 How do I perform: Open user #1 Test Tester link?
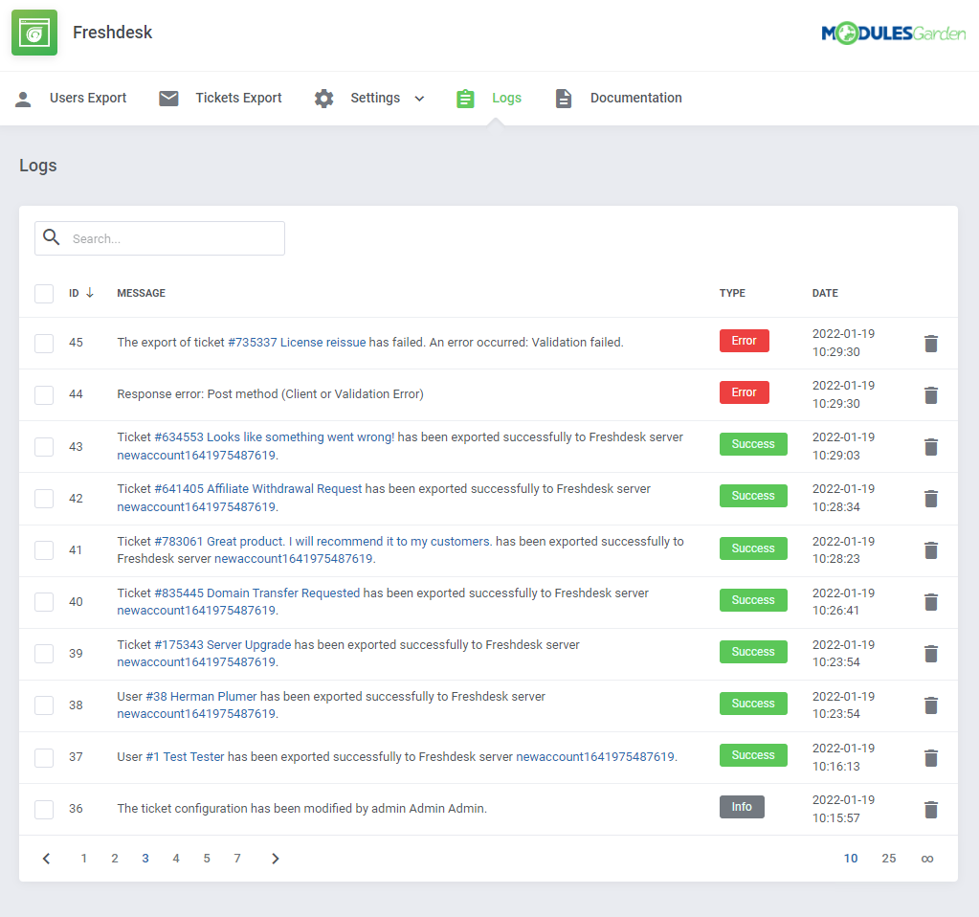(x=185, y=756)
